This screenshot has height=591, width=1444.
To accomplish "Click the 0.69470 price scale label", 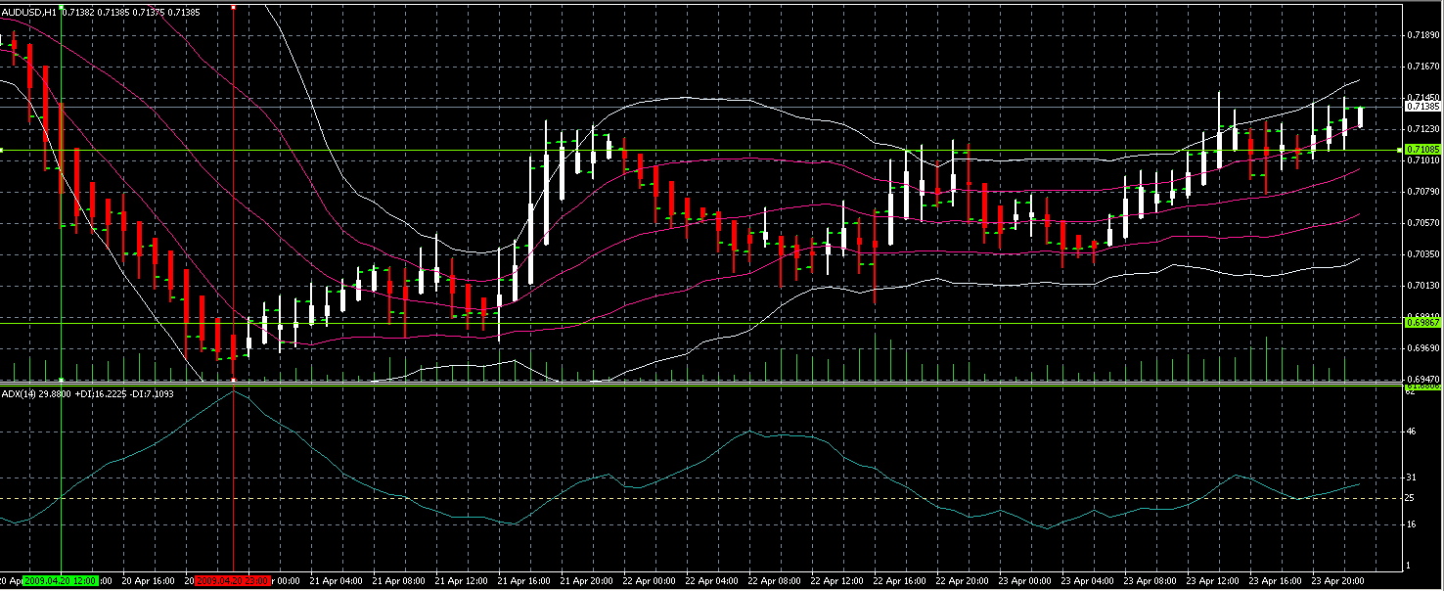I will pos(1421,379).
